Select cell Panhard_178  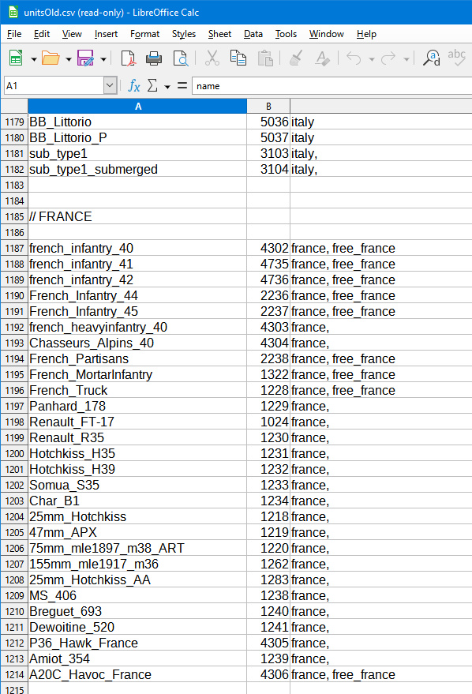pyautogui.click(x=137, y=407)
